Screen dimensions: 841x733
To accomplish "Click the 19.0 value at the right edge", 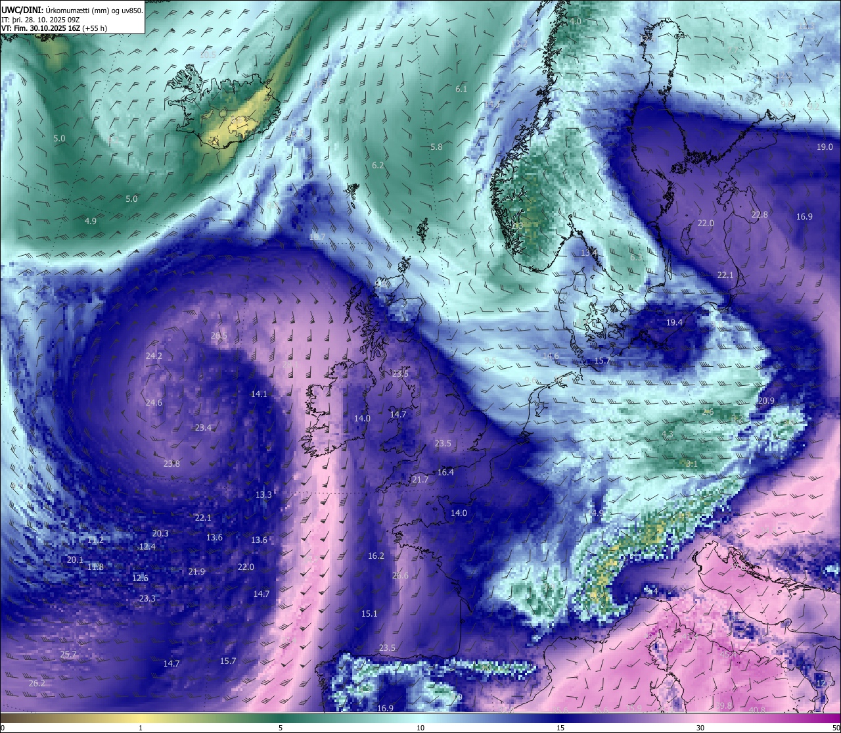I will point(825,147).
